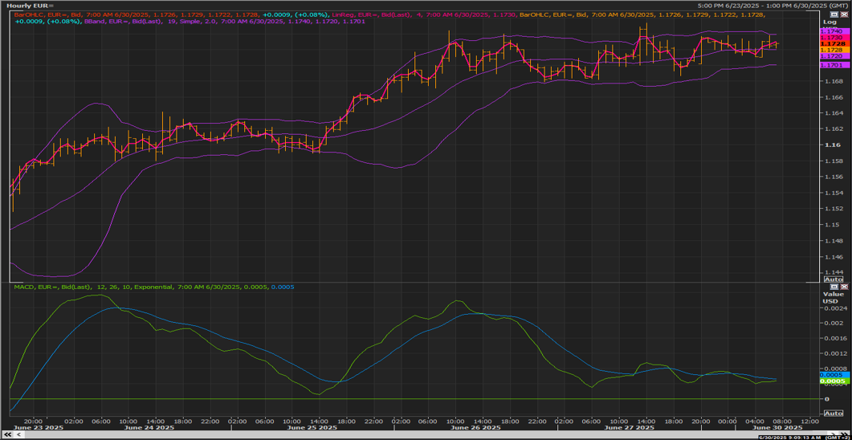This screenshot has height=440, width=852.
Task: Close the MACD indicator panel
Action: point(844,287)
